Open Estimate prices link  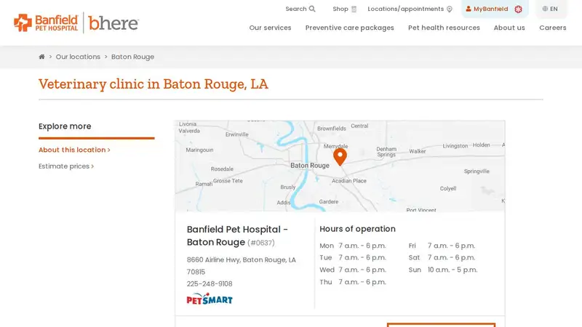pos(66,166)
